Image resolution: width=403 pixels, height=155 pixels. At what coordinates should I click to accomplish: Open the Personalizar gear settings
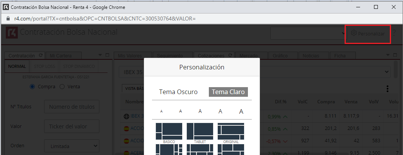point(368,34)
